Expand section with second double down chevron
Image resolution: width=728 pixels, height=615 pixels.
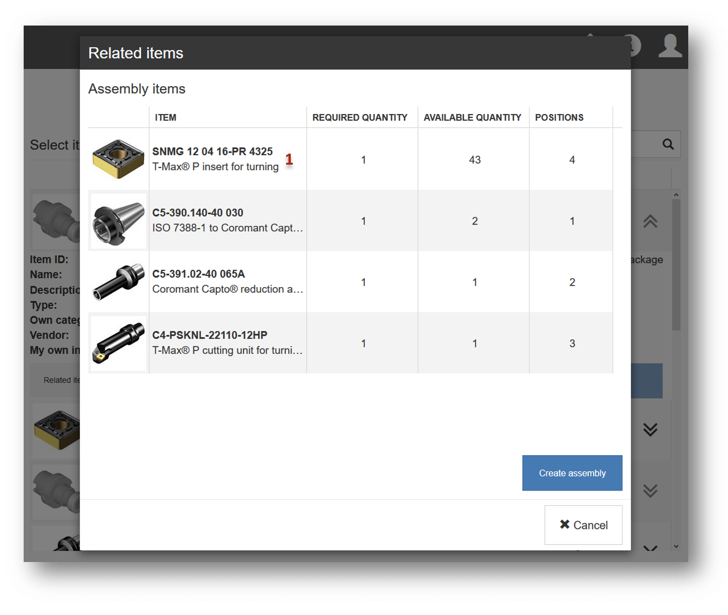650,491
